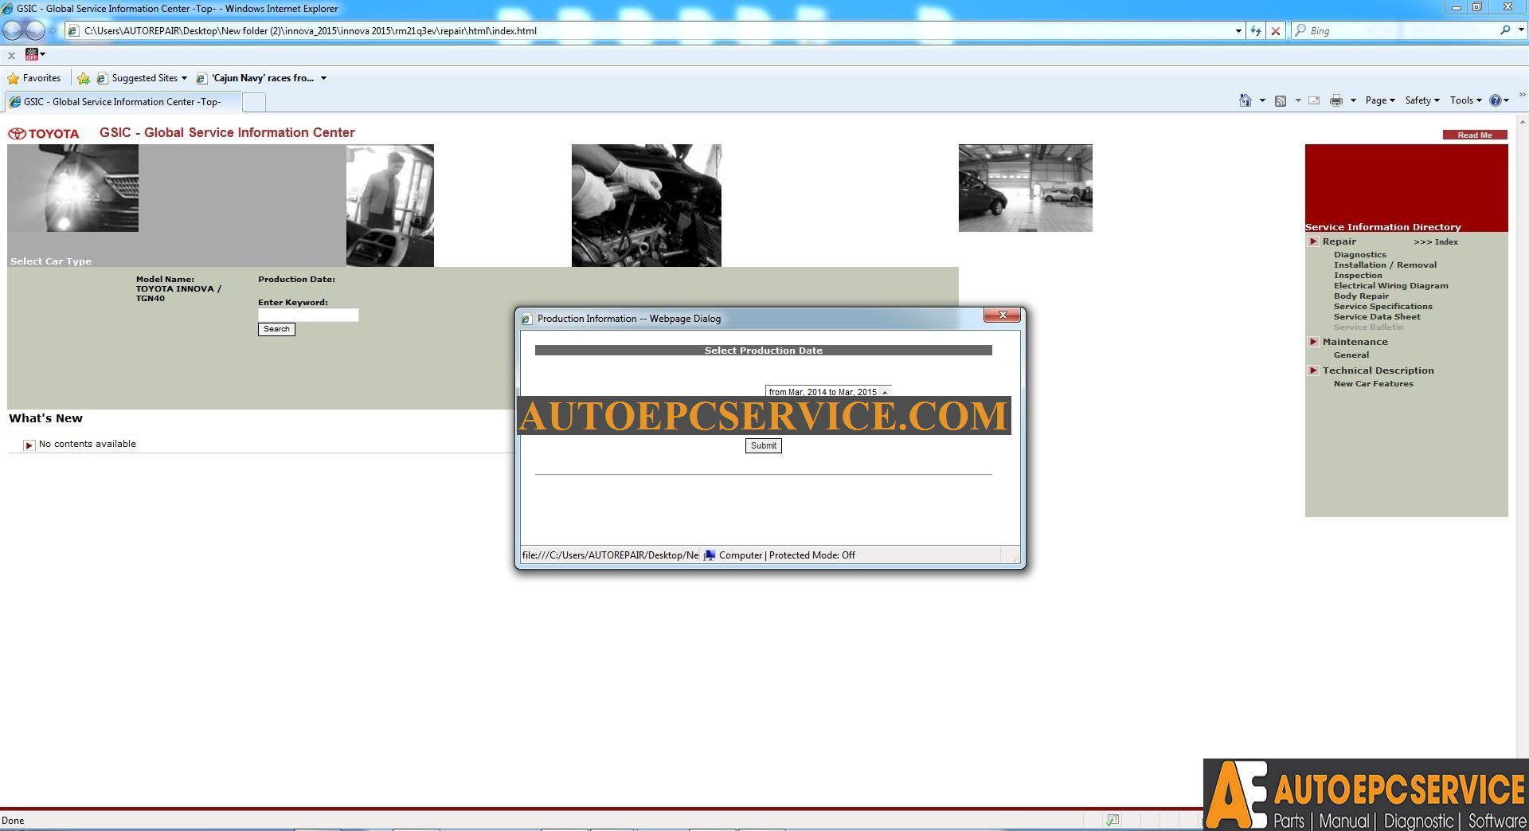Open the Print options dropdown arrow
1529x831 pixels.
[1353, 100]
